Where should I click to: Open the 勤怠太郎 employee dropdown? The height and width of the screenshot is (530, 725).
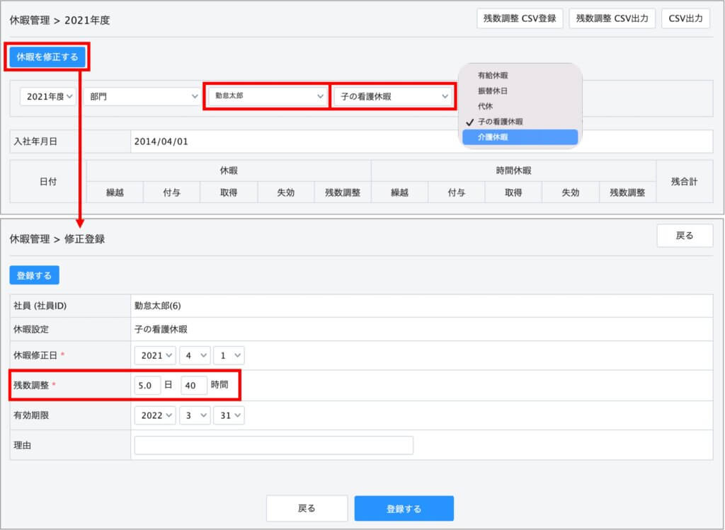(x=267, y=96)
